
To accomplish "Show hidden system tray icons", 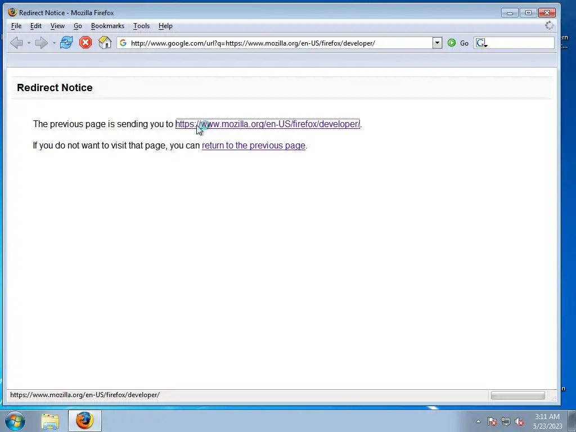I will click(x=478, y=421).
